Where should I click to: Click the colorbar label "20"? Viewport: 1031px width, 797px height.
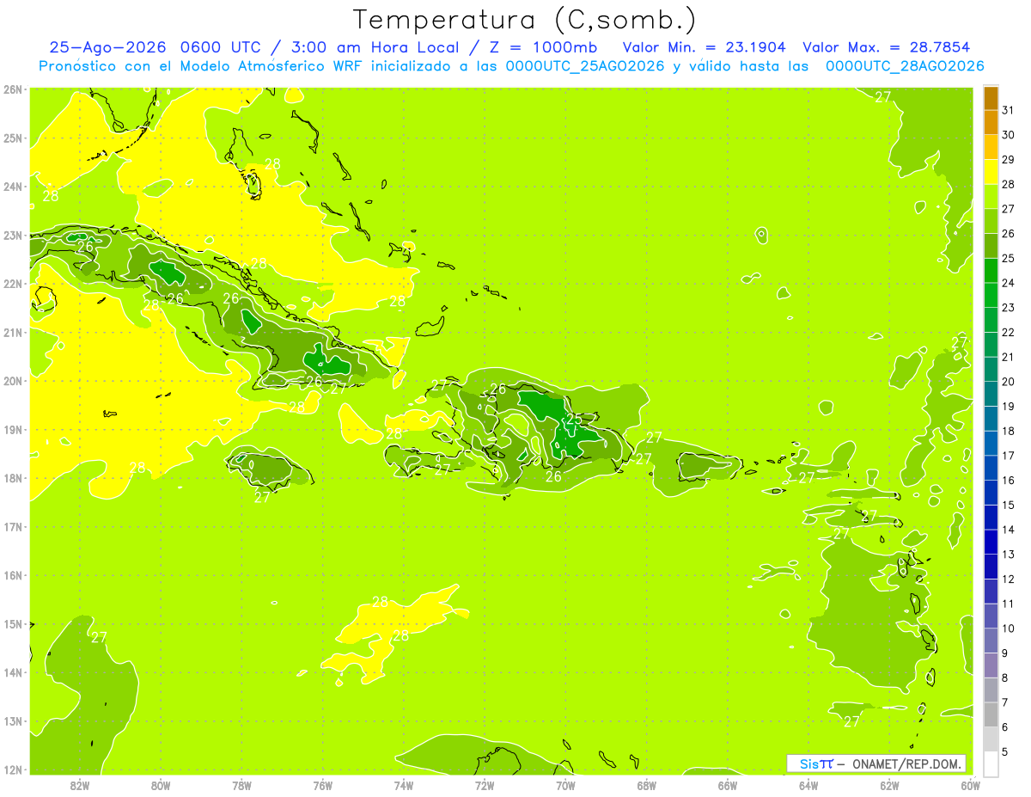(1009, 382)
